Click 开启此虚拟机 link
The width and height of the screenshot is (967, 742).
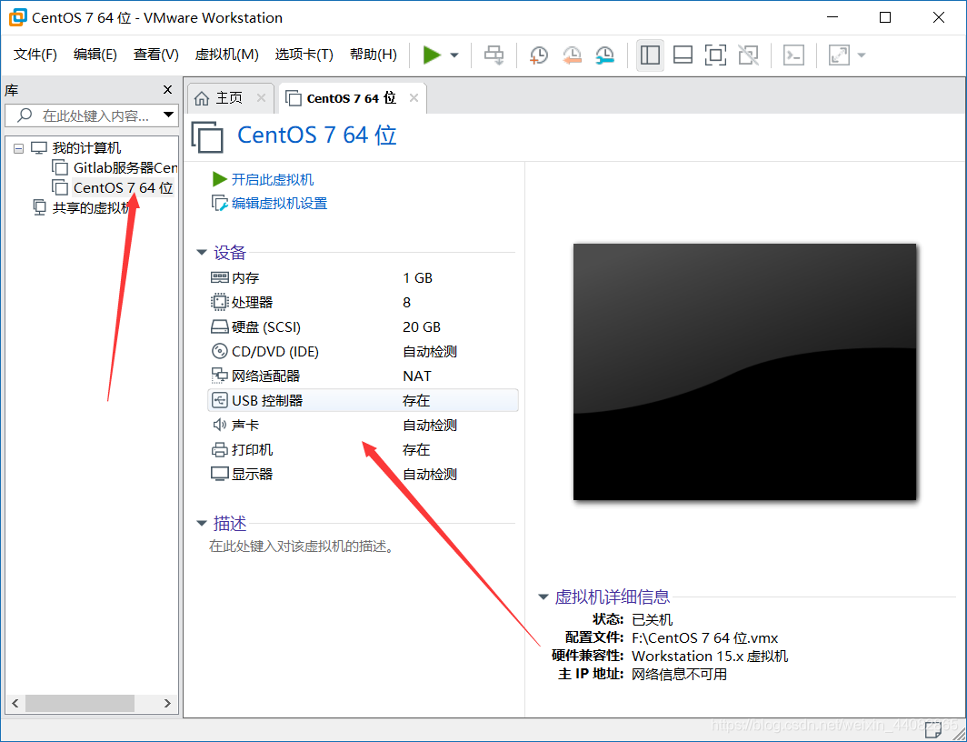click(272, 179)
